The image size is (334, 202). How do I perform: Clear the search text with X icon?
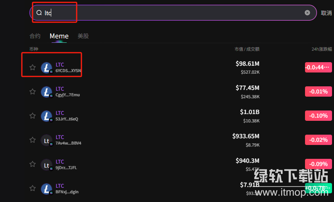[307, 13]
